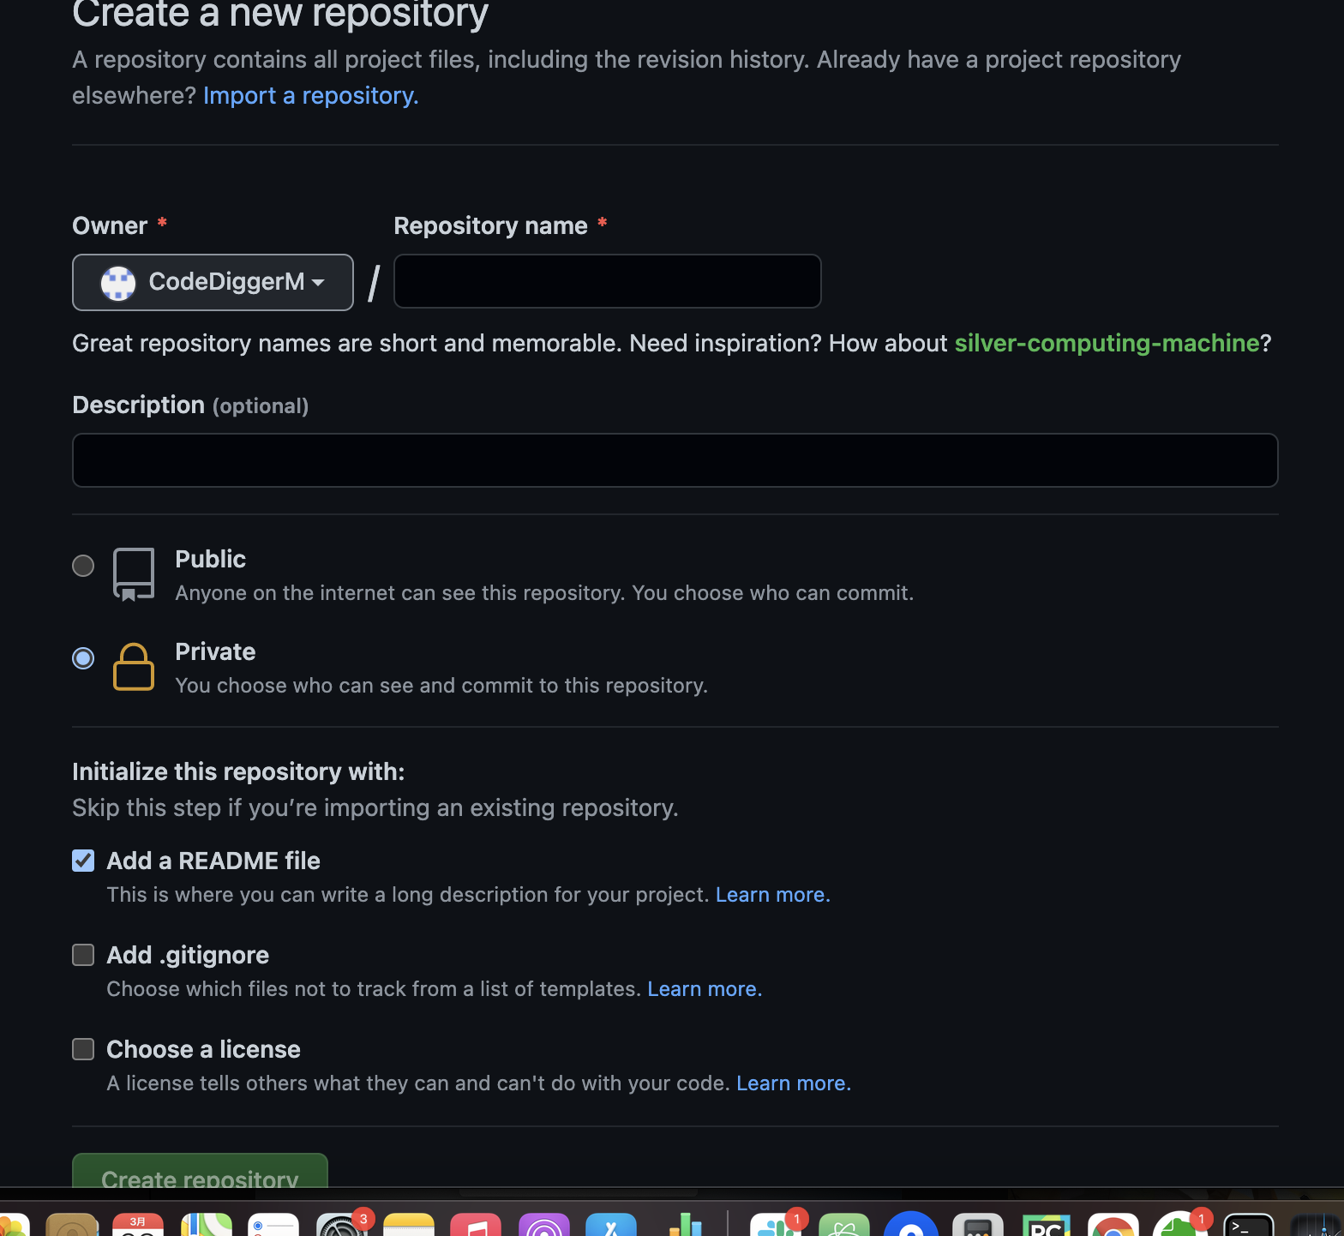Open Google Chrome in the dock

[1113, 1224]
